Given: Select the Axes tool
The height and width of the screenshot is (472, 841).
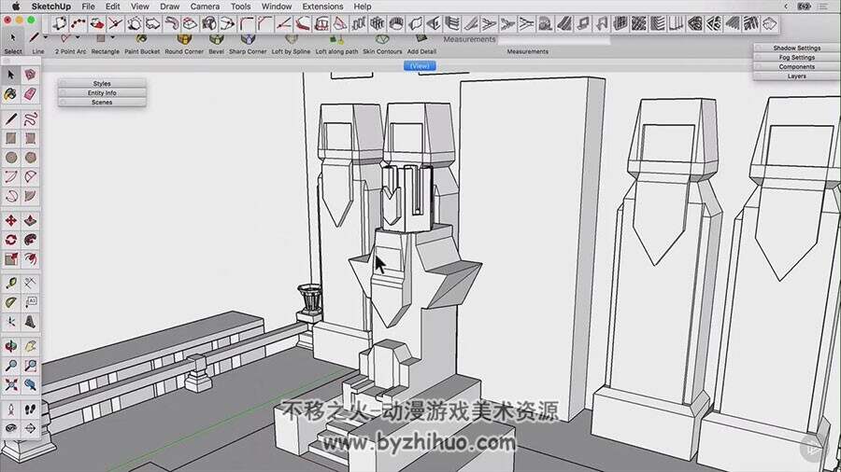Looking at the screenshot, I should [x=11, y=322].
